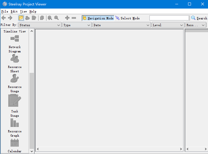Screen dimensions: 208x154
Task: Expand the Date filter dropdown
Action: (122, 25)
